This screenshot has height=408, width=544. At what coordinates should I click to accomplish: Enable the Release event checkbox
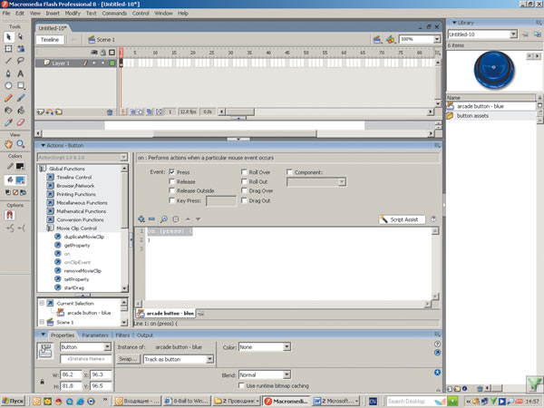[172, 181]
